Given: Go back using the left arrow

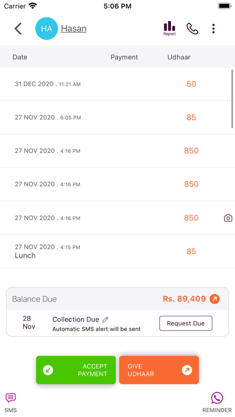Looking at the screenshot, I should (18, 28).
